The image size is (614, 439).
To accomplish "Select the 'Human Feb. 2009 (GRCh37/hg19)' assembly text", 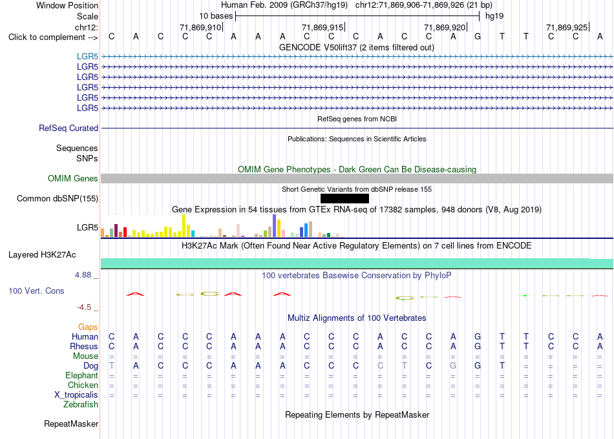I will pyautogui.click(x=284, y=5).
